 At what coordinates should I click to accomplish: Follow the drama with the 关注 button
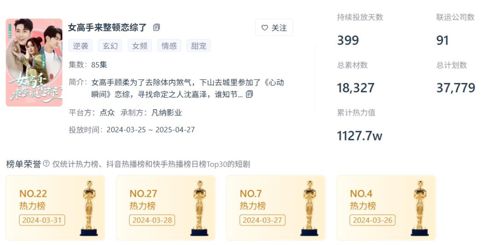tap(274, 28)
